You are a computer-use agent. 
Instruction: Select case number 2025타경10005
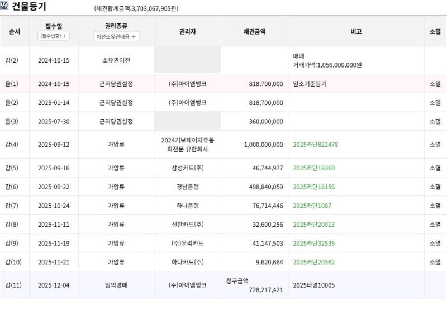point(313,285)
